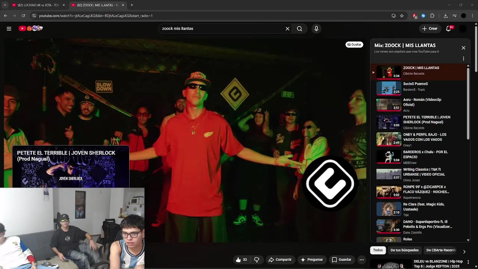Click the CBArte channel watermark logo
Image resolution: width=478 pixels, height=269 pixels.
(330, 183)
